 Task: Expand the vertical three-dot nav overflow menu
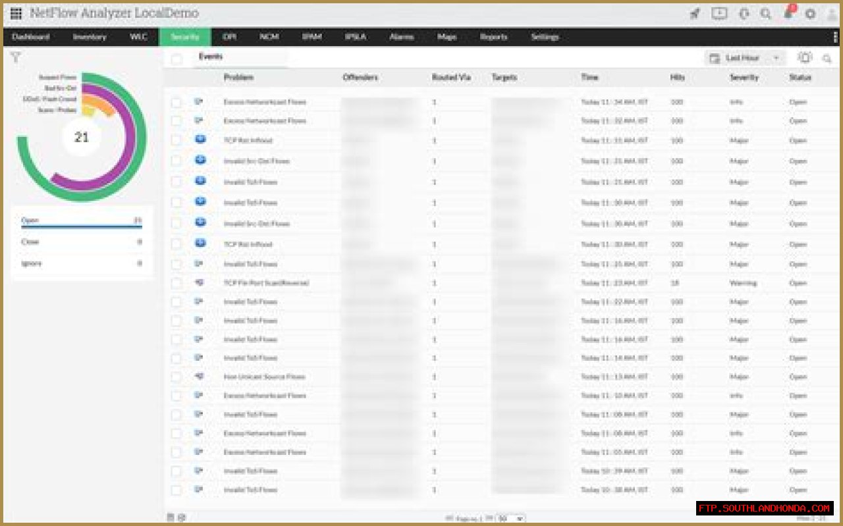pyautogui.click(x=836, y=37)
